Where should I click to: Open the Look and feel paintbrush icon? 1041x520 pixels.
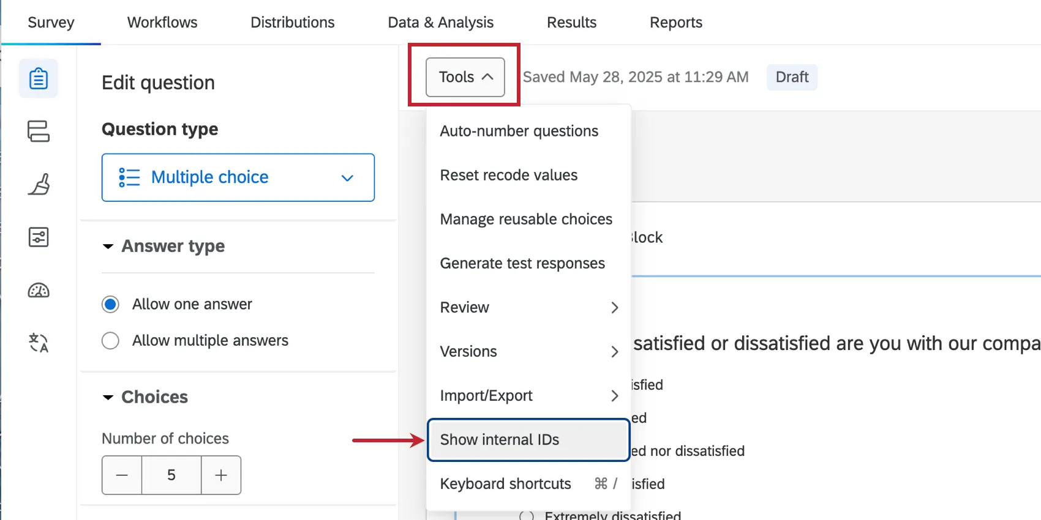pyautogui.click(x=39, y=184)
